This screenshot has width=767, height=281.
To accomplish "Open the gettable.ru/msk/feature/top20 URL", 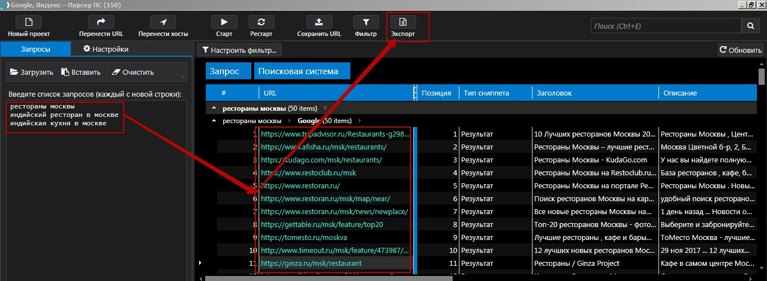I will coord(322,225).
